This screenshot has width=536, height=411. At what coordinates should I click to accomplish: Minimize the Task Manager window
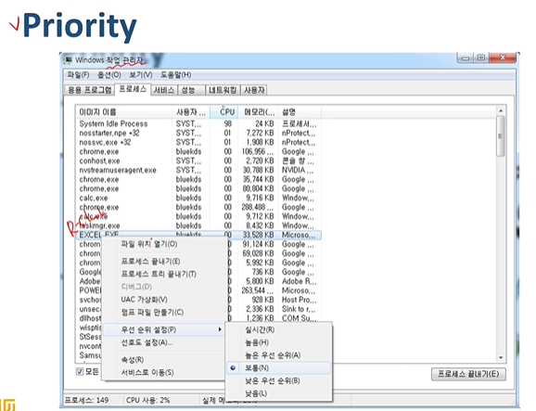(x=466, y=58)
